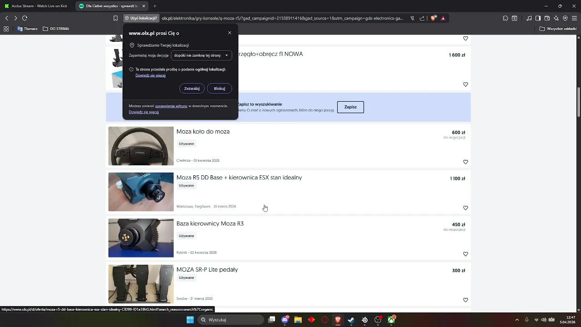This screenshot has height=327, width=581.
Task: Click the Użyć lokalizacji? permission chip
Action: 140,18
